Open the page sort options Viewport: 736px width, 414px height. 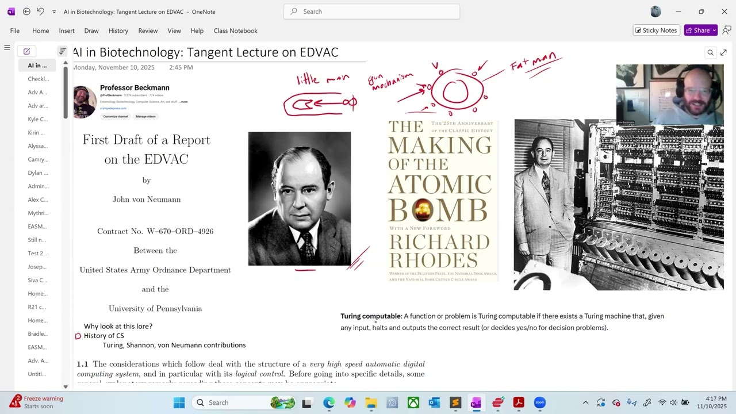pyautogui.click(x=62, y=51)
